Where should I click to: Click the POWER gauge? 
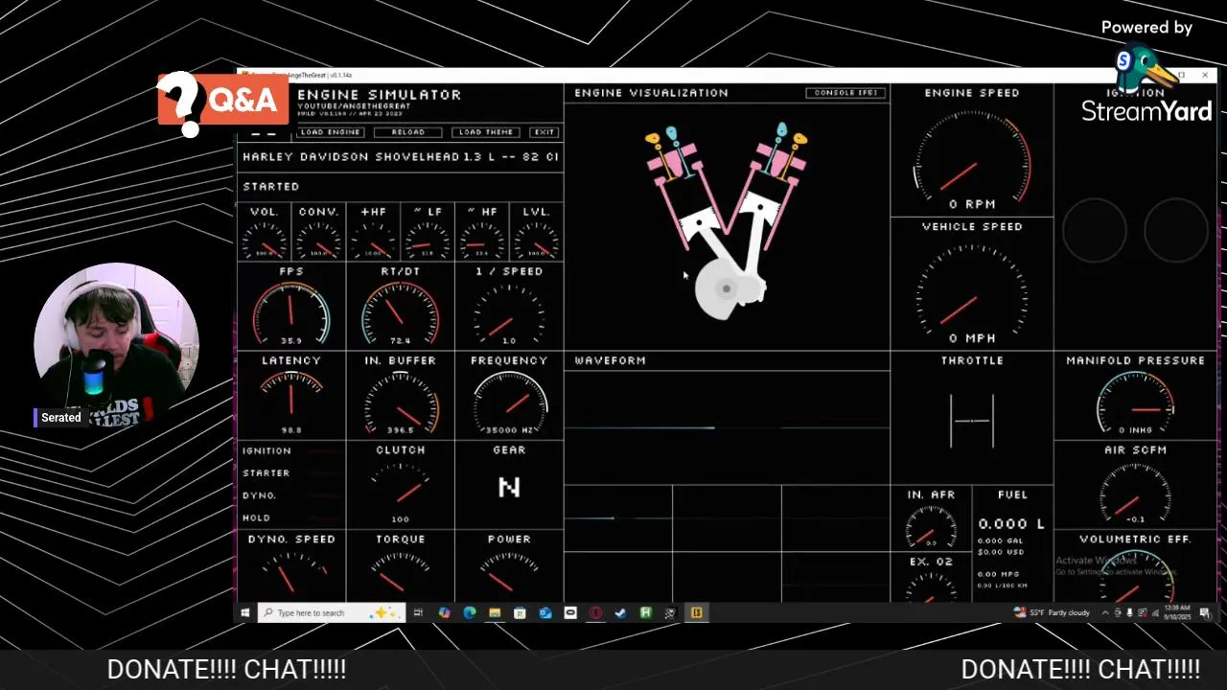coord(509,572)
